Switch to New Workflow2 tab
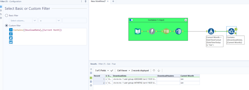The width and height of the screenshot is (249, 90). [x=99, y=1]
